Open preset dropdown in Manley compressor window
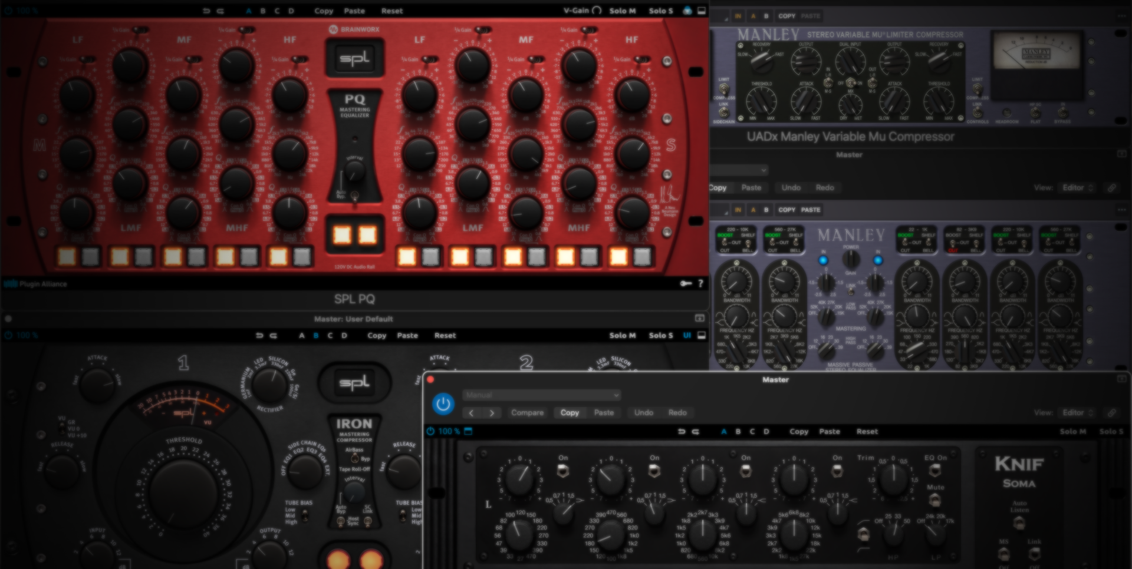This screenshot has width=1132, height=569. [739, 170]
